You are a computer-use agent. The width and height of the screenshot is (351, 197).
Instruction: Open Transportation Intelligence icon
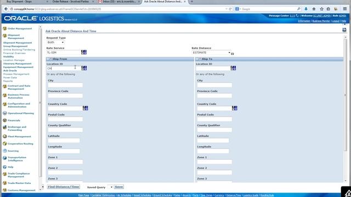click(5, 158)
